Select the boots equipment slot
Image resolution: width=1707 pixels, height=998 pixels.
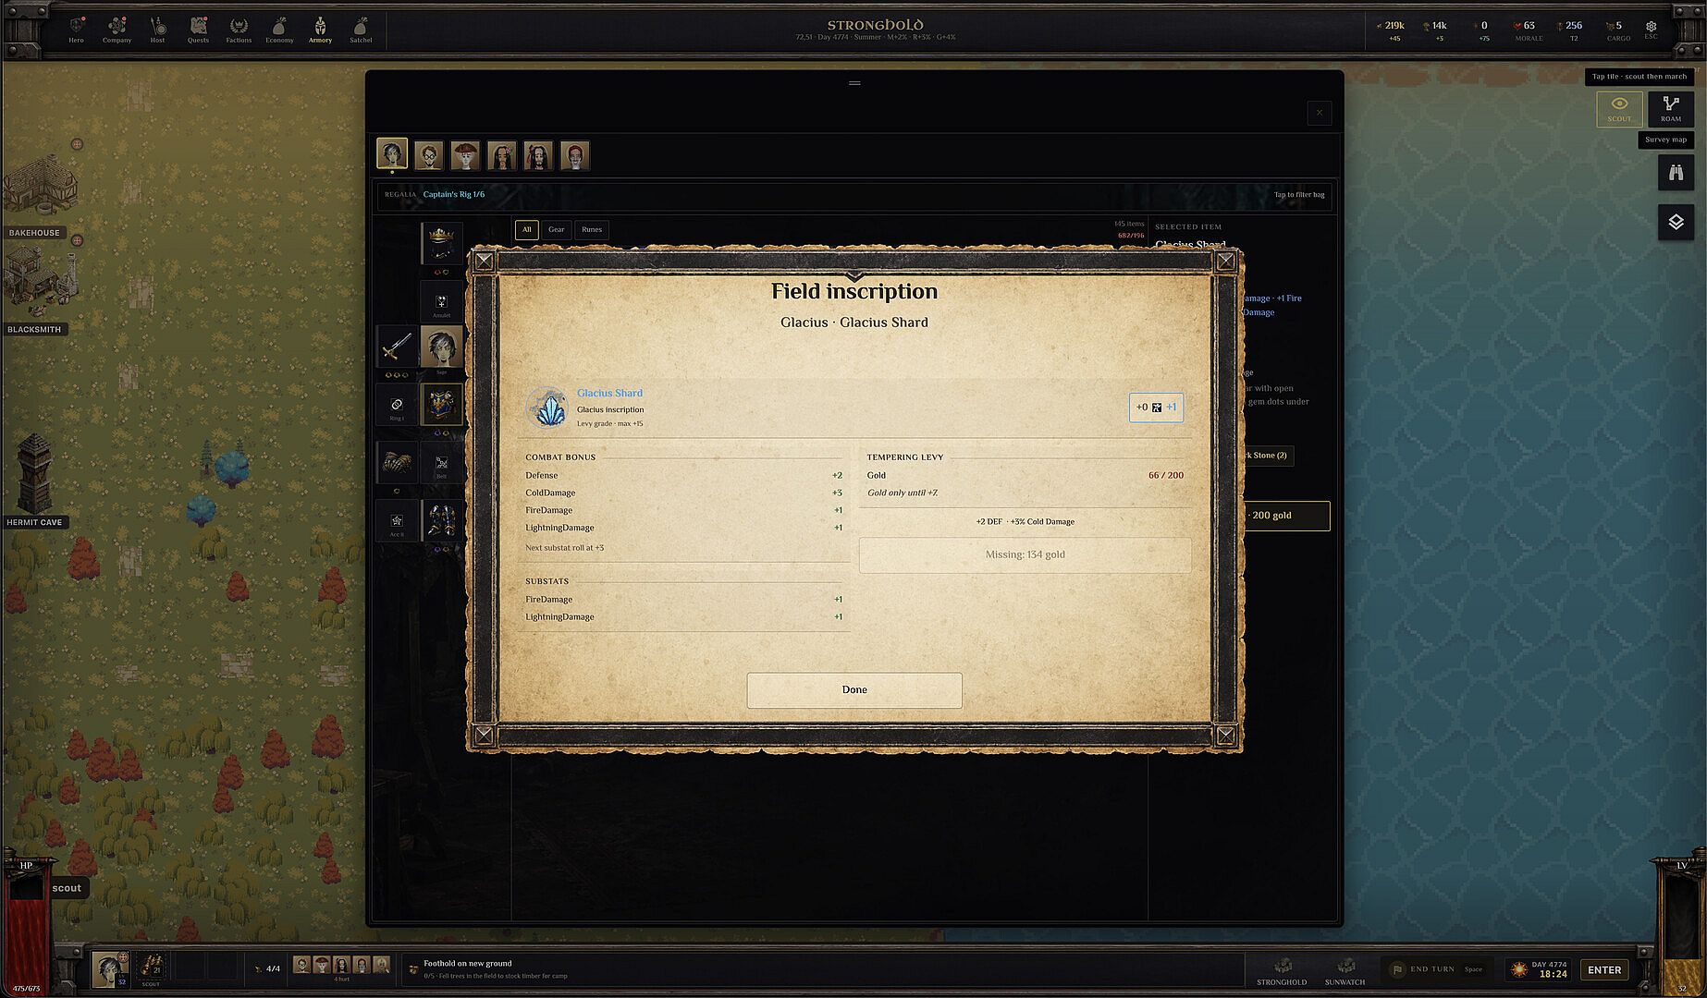[442, 521]
